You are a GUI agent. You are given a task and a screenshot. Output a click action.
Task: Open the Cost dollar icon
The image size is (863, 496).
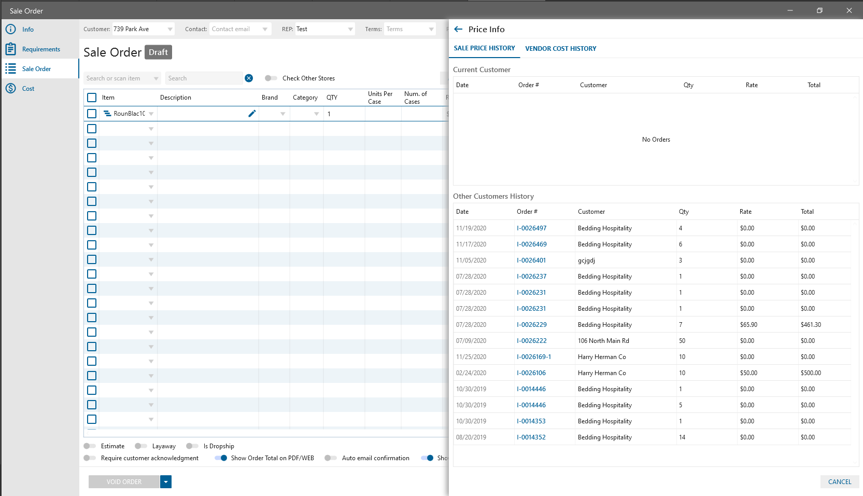point(10,89)
